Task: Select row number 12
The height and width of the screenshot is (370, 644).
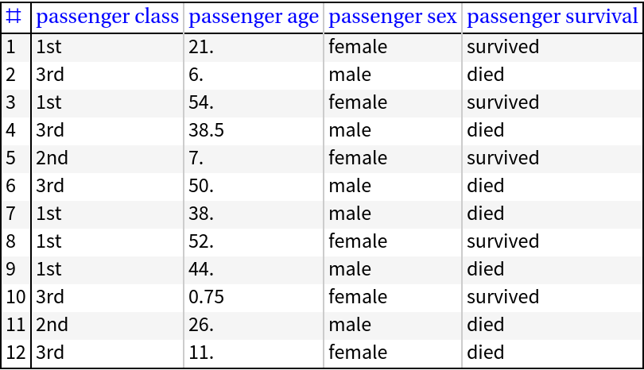Action: pyautogui.click(x=15, y=353)
